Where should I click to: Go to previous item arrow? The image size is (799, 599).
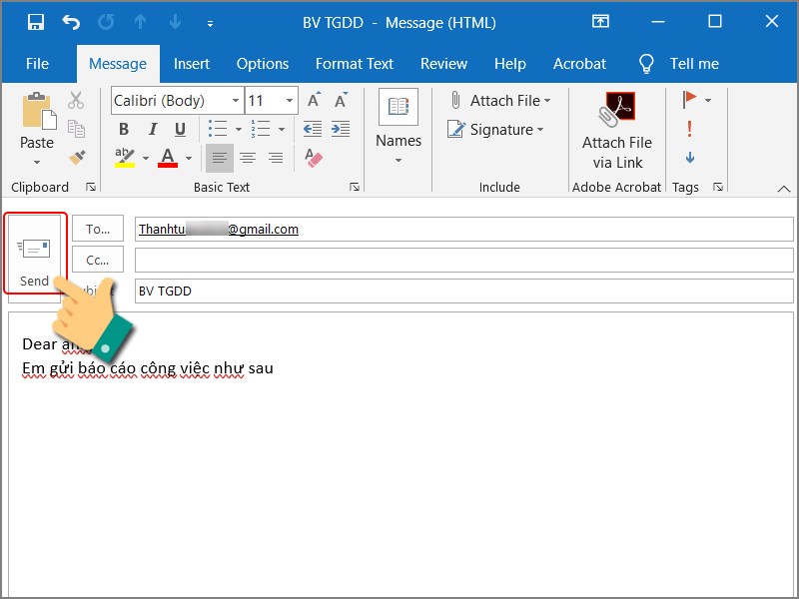[x=140, y=22]
